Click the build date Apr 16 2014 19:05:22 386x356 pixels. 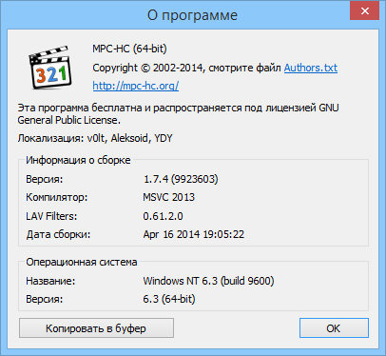[194, 235]
